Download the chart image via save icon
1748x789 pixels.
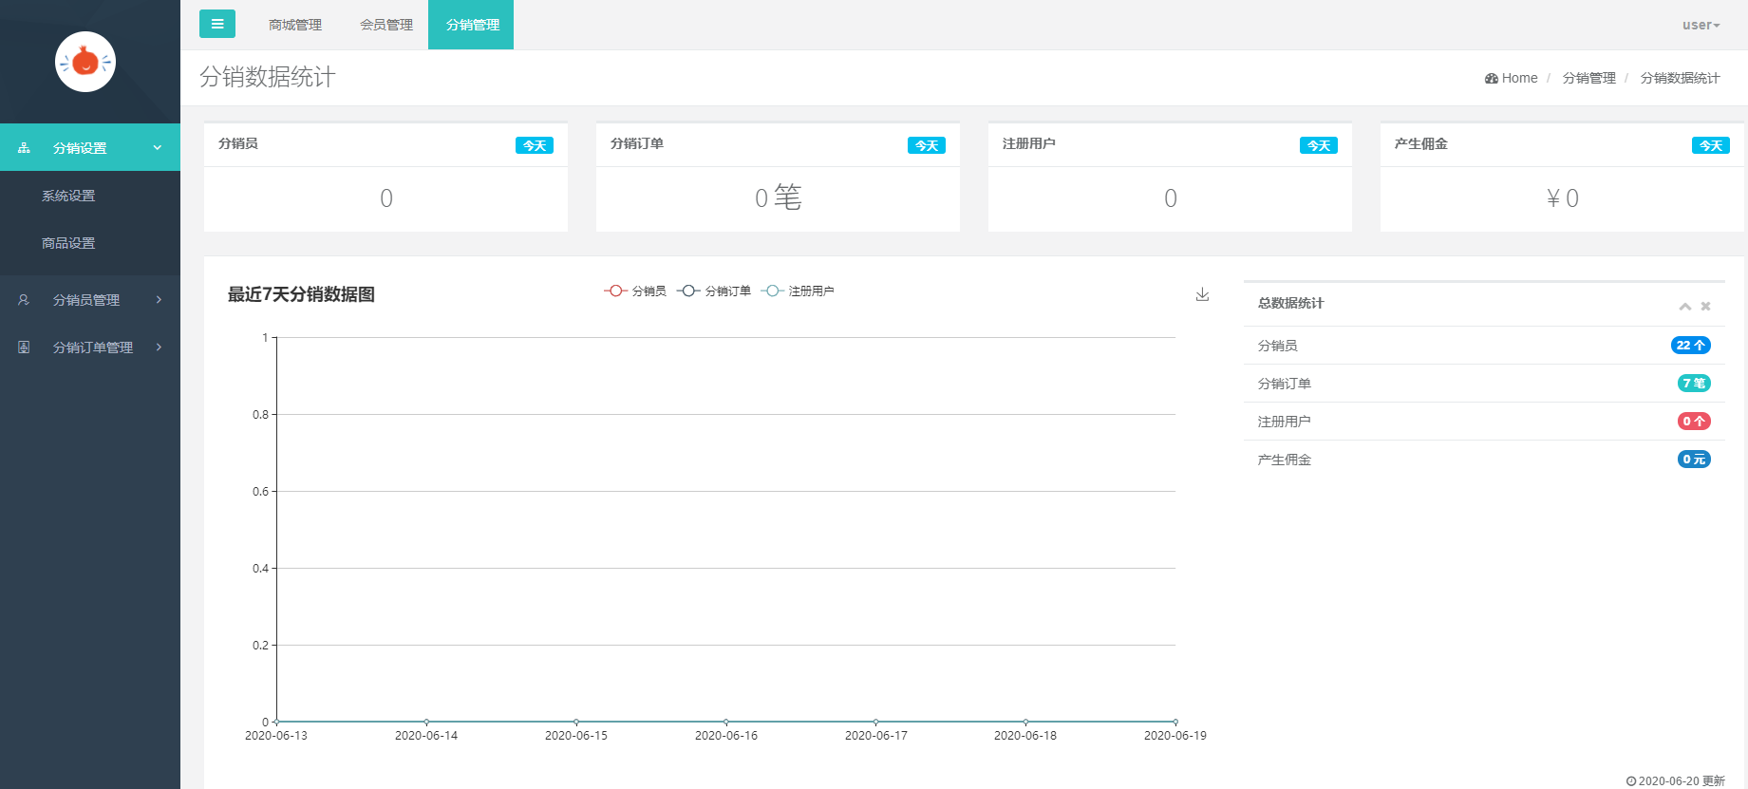coord(1202,294)
